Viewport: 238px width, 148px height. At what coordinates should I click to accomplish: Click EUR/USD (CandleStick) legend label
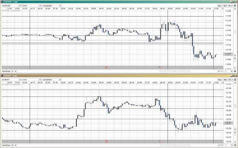11,11
